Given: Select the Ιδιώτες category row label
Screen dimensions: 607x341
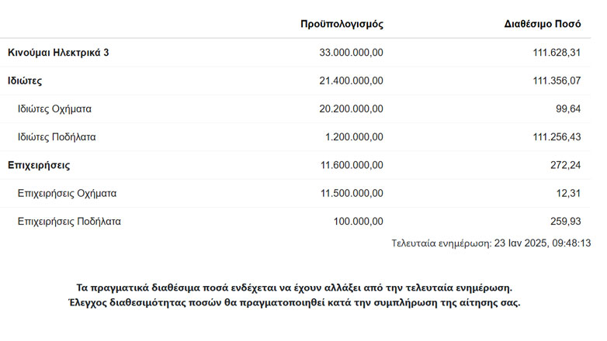Looking at the screenshot, I should coord(25,81).
